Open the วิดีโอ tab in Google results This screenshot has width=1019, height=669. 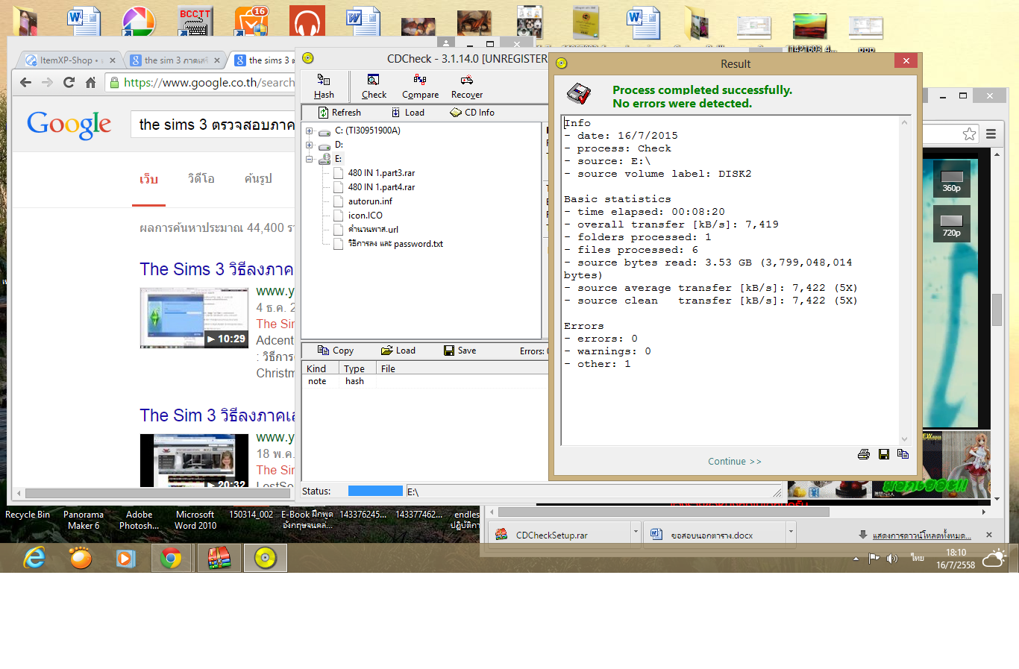pos(201,179)
